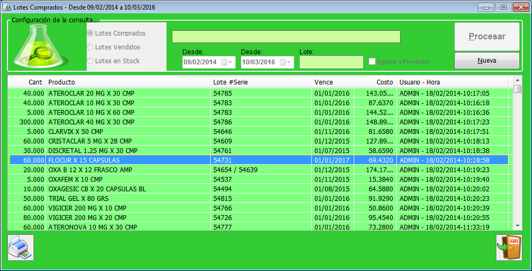Open the 09/02/2014 date picker dropdown
Image resolution: width=532 pixels, height=271 pixels.
click(227, 62)
